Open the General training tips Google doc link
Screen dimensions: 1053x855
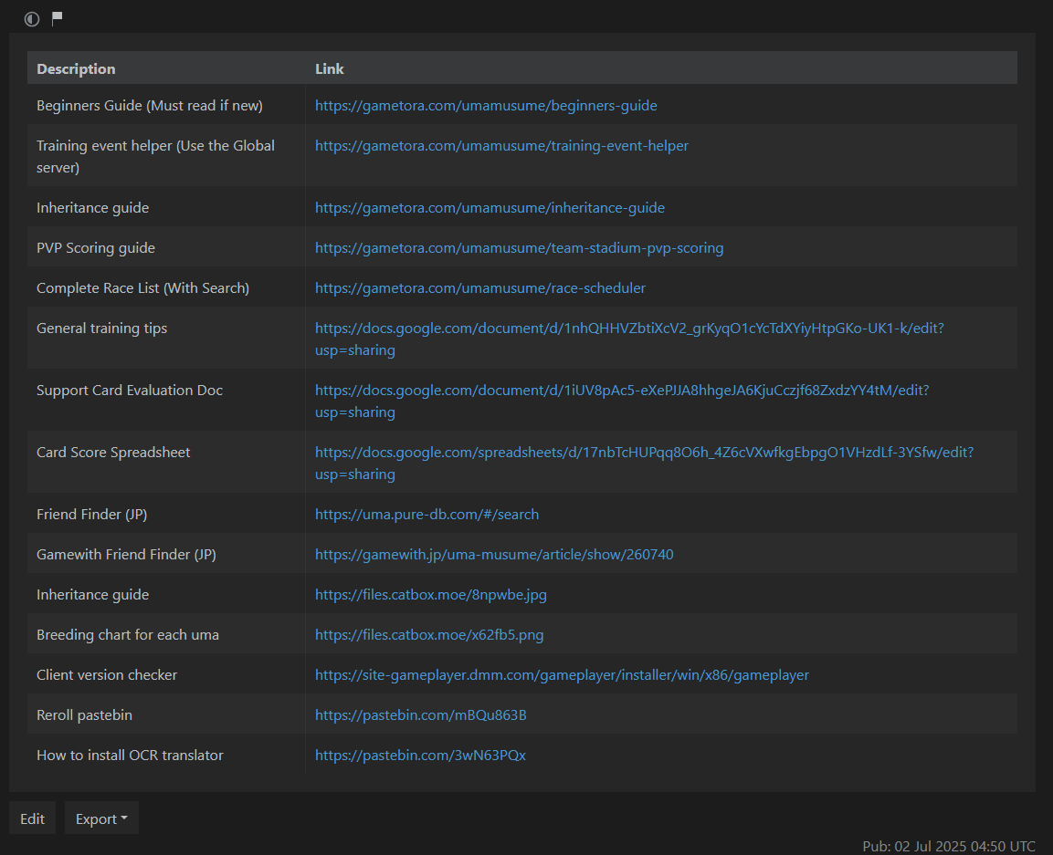[x=629, y=339]
